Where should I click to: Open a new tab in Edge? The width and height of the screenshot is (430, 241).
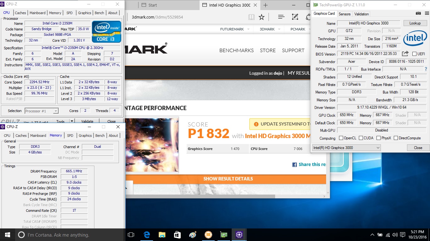pyautogui.click(x=265, y=5)
